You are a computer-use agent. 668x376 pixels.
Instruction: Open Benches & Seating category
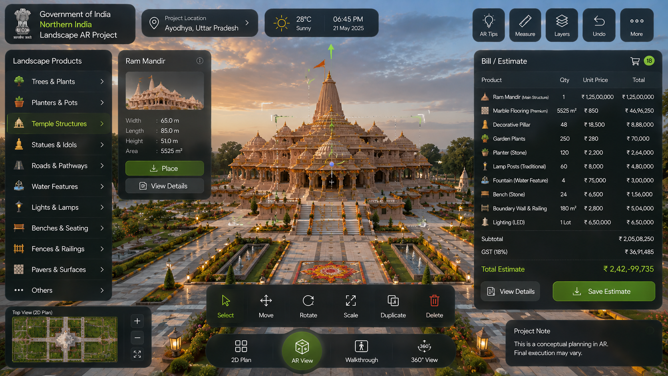point(58,228)
